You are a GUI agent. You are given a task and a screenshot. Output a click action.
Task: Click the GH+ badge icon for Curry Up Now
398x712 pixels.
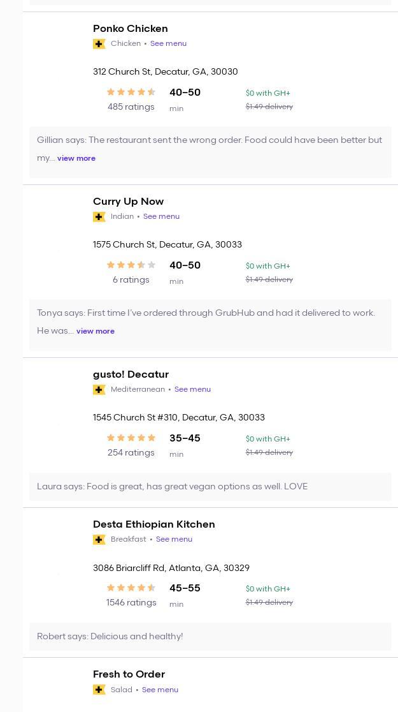99,217
